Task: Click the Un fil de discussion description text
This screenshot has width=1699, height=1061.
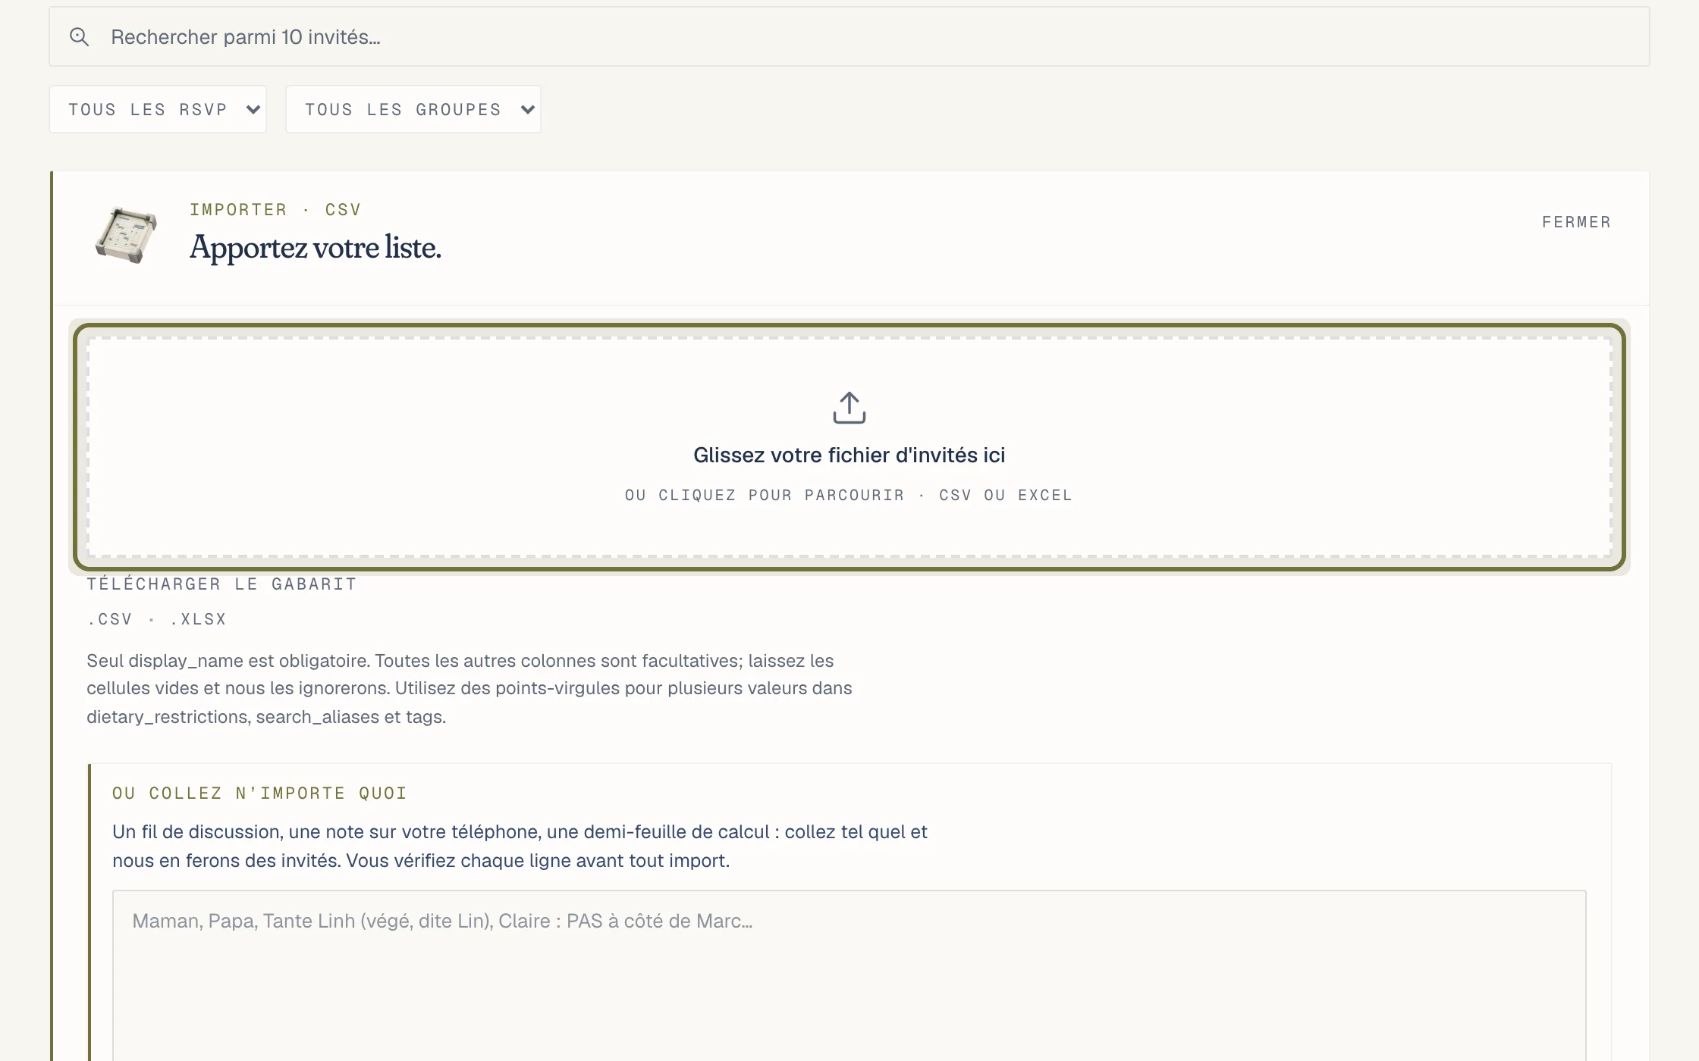Action: [x=520, y=846]
